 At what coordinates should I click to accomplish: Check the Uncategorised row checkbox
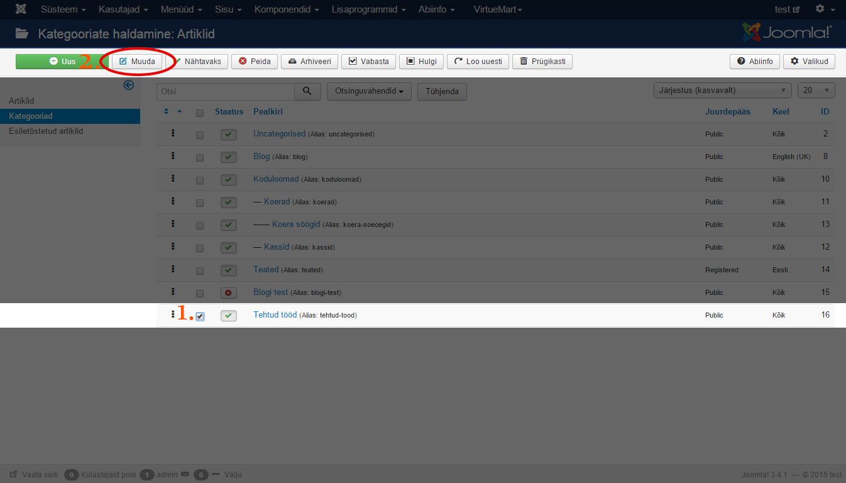(x=200, y=135)
